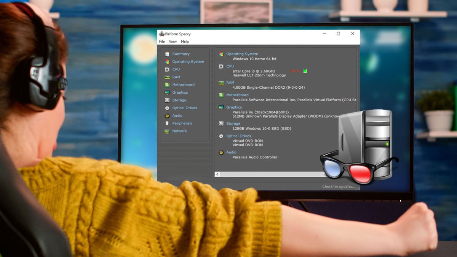Viewport: 457px width, 257px height.
Task: Open the View menu
Action: [x=173, y=42]
